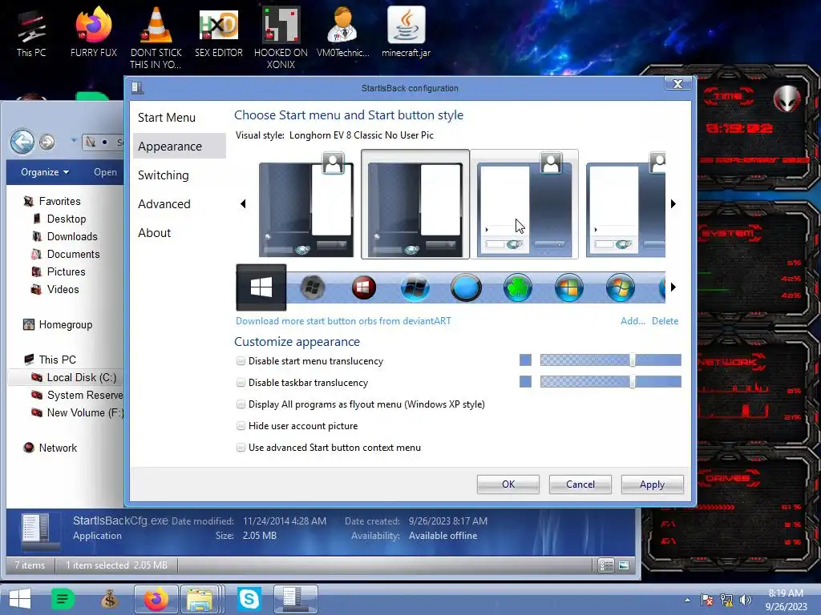
Task: Open Explorer recent locations dropdown arrow
Action: [x=74, y=140]
